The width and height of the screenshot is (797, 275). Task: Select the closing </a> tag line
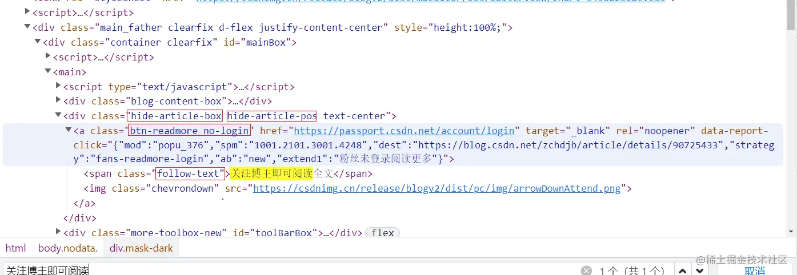85,203
